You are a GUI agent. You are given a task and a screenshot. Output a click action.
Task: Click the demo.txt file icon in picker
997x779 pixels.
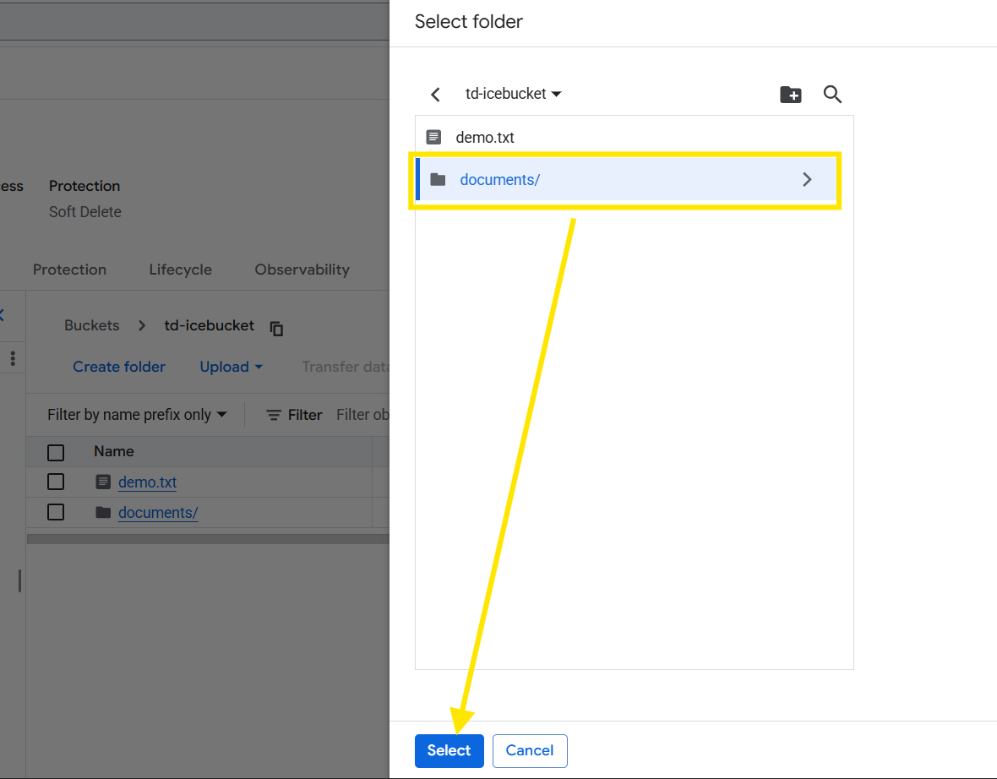[x=433, y=137]
